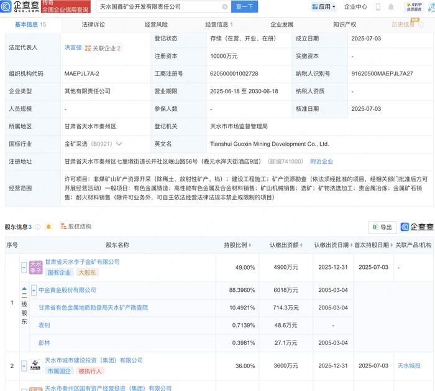Viewport: 435px width, 391px height.
Task: Open notifications bell in the top header
Action: click(x=391, y=7)
